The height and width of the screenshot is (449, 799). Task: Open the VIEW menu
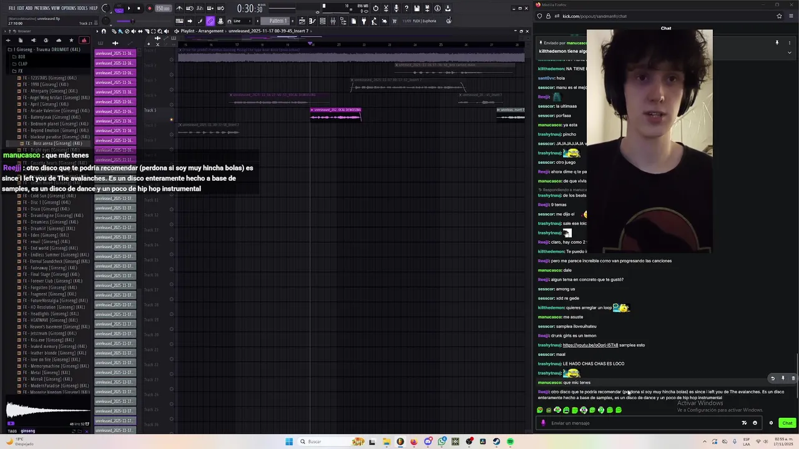[56, 8]
